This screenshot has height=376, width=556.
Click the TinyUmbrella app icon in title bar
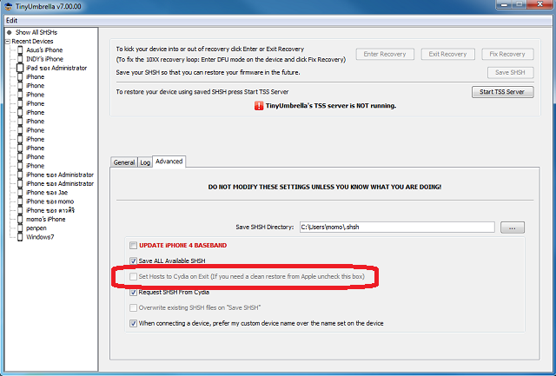point(8,6)
